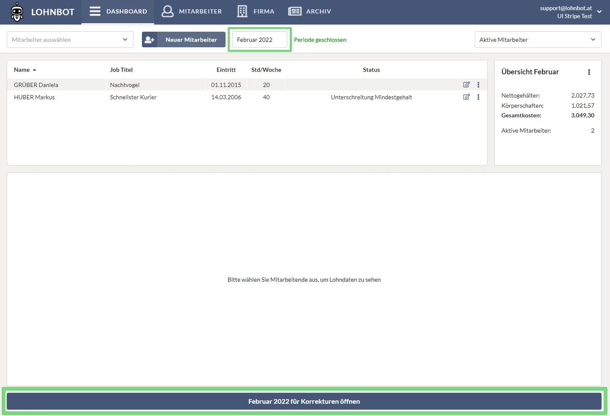This screenshot has height=416, width=610.
Task: Click the add-person icon on Neuer Mitarbeiter
Action: pyautogui.click(x=150, y=40)
